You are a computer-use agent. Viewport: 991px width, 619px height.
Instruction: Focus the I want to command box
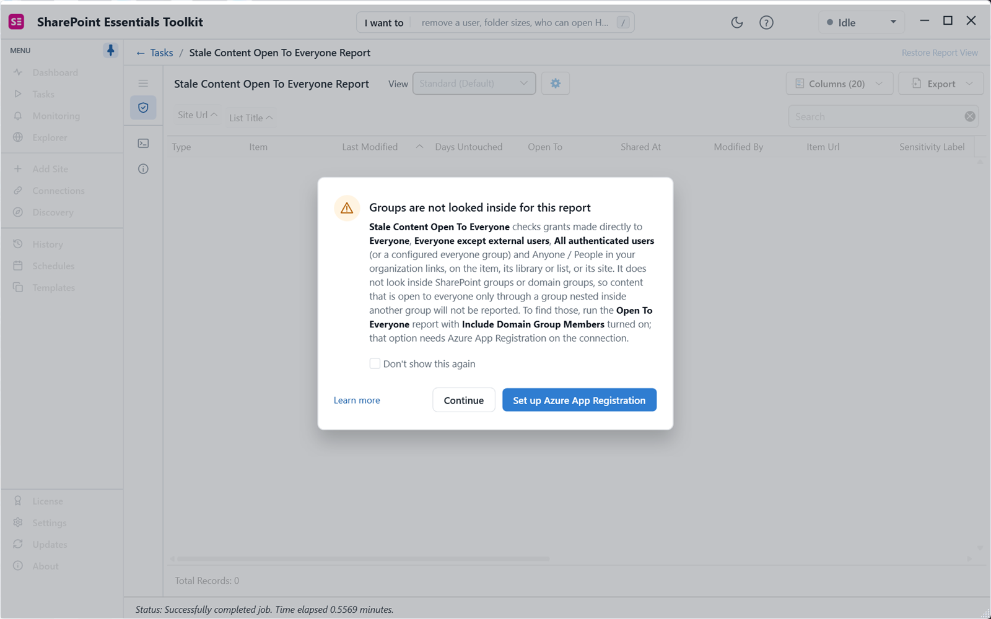click(495, 22)
